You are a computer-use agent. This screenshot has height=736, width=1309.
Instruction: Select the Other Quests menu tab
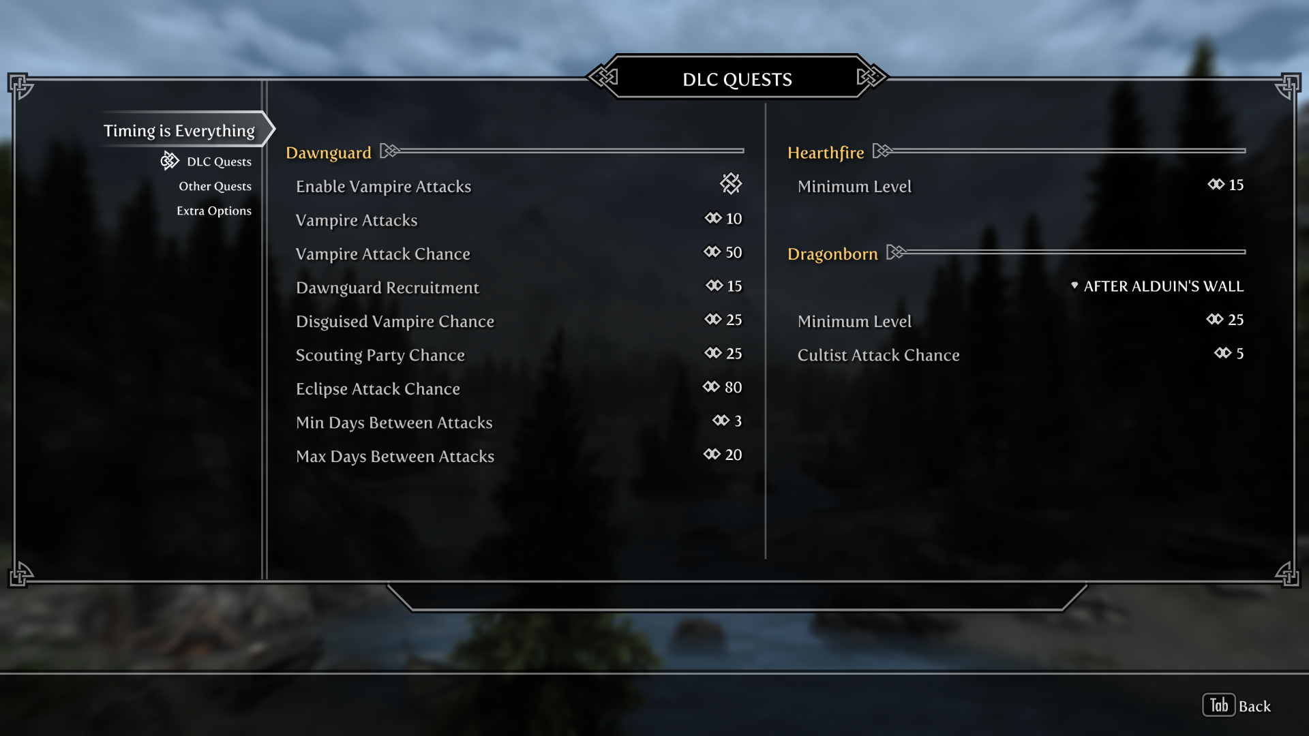tap(215, 186)
